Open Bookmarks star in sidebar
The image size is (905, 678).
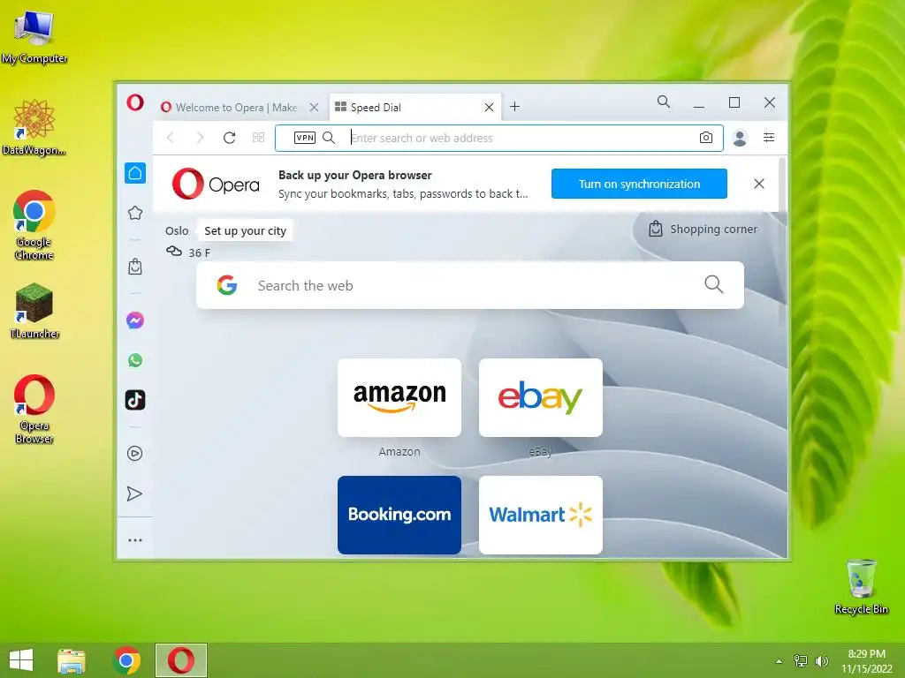(135, 213)
